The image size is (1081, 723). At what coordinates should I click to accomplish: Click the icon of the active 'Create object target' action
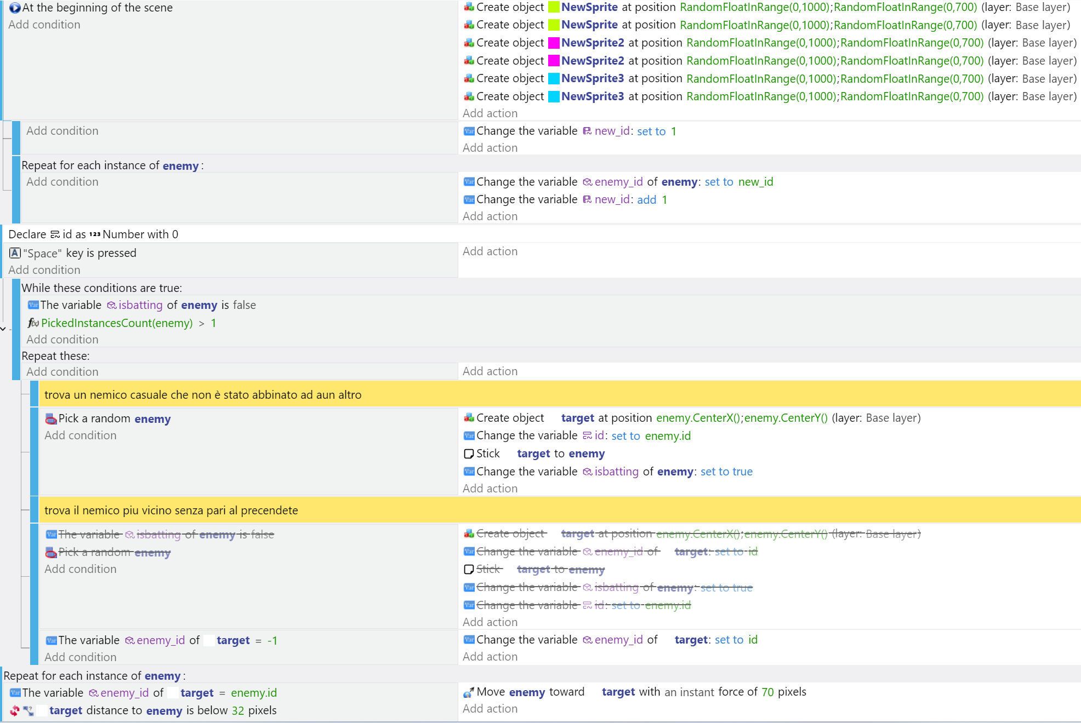pos(469,418)
